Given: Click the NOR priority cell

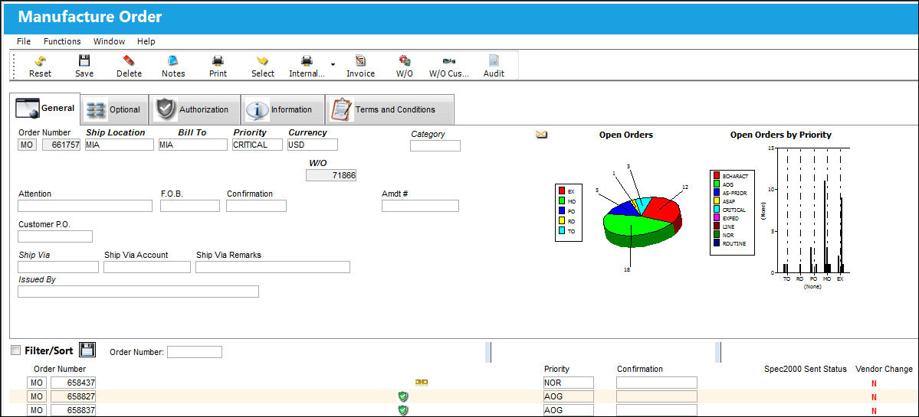Looking at the screenshot, I should [569, 383].
